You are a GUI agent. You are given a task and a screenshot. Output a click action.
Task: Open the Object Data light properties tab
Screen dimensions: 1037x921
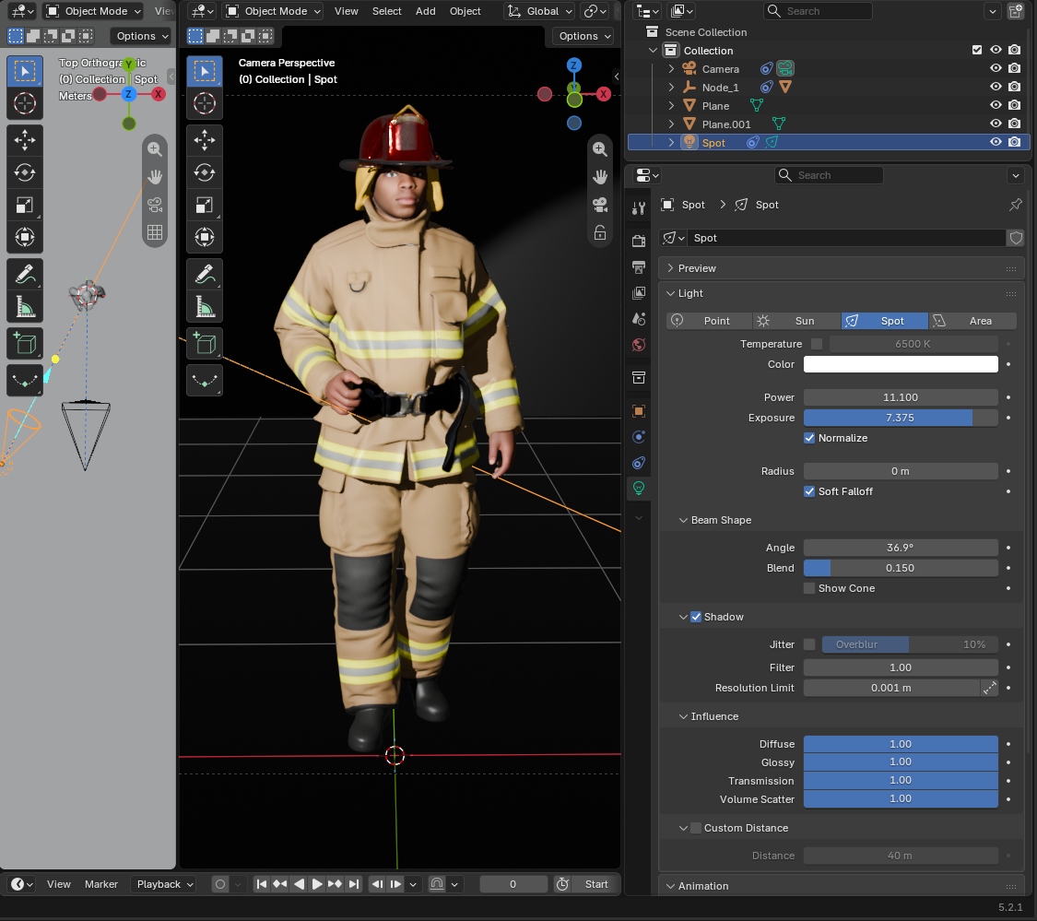pyautogui.click(x=639, y=489)
